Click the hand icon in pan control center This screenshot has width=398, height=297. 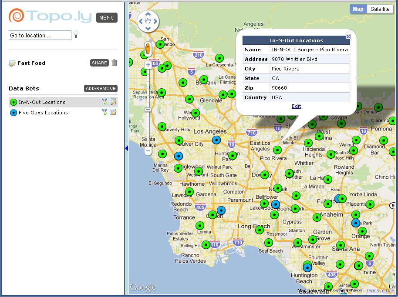coord(148,21)
